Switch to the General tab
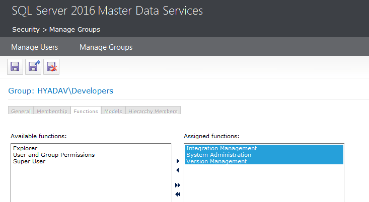 click(21, 111)
